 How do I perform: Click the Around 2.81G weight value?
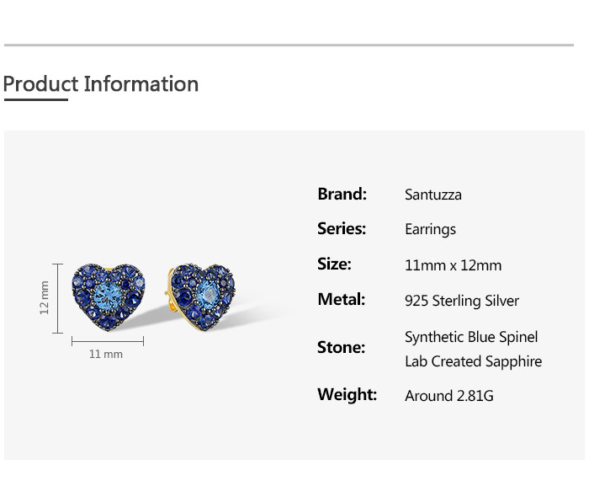(449, 396)
